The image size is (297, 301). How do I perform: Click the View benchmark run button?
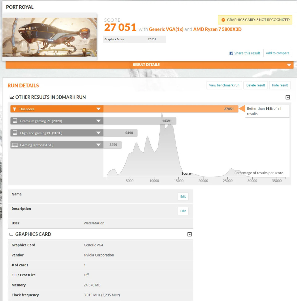pos(224,85)
